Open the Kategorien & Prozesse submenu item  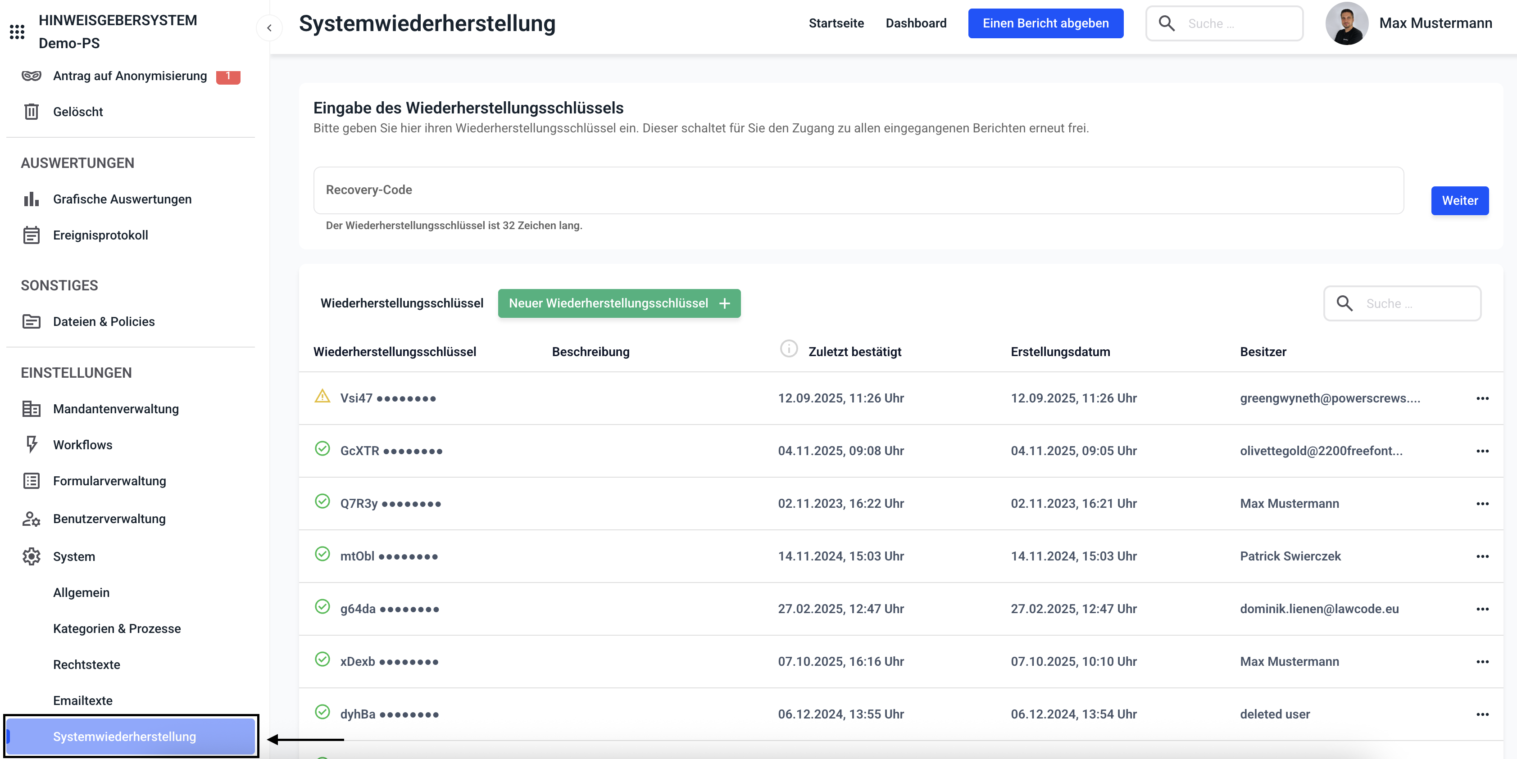pyautogui.click(x=117, y=628)
